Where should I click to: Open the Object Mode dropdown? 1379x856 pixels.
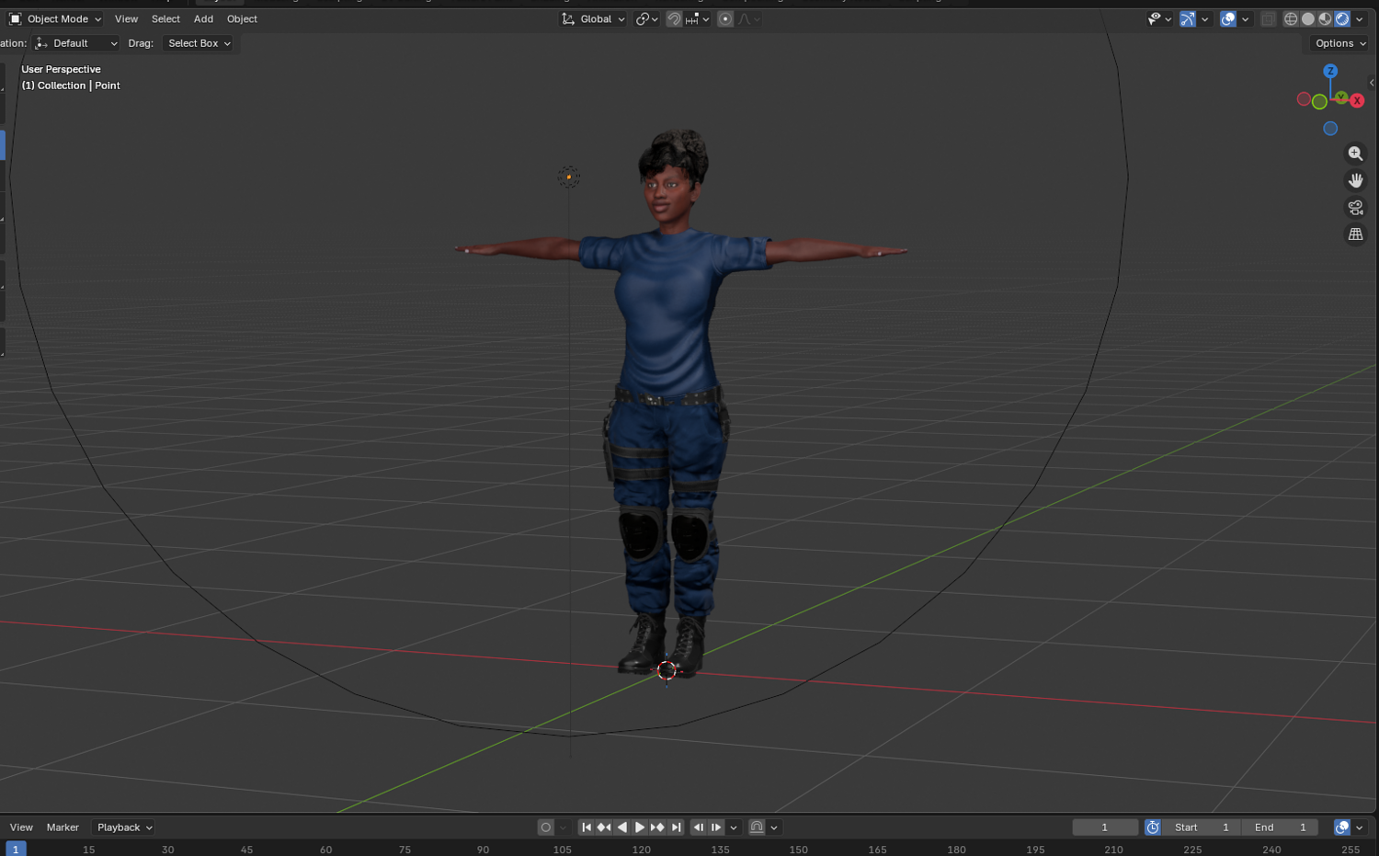[55, 19]
